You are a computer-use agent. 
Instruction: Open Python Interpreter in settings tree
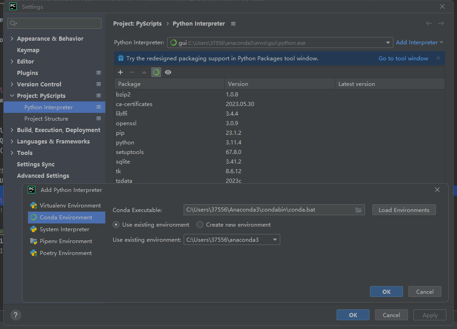[54, 107]
